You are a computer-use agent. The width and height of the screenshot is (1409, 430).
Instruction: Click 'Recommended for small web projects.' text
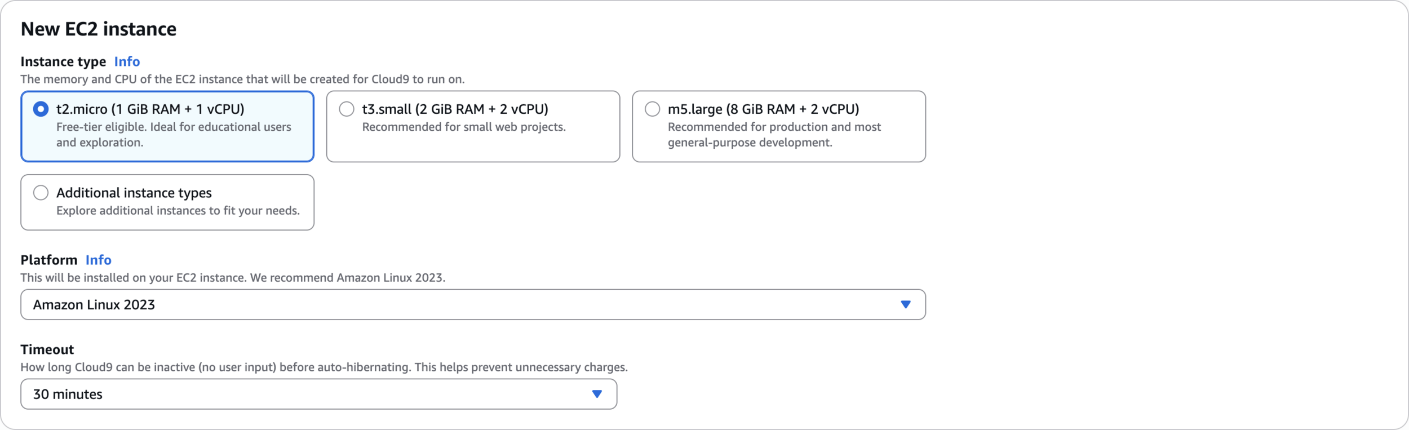point(464,127)
